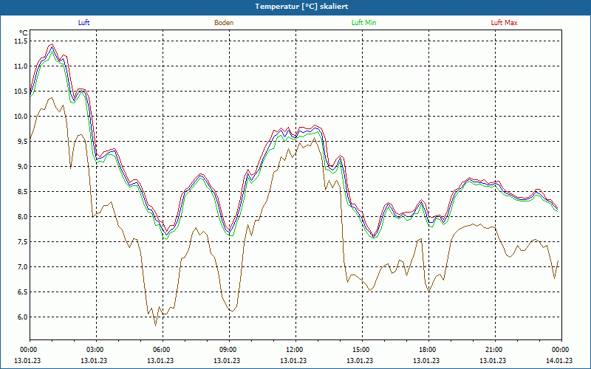Click the 6,0 y-axis value
The width and height of the screenshot is (591, 369).
pos(22,317)
